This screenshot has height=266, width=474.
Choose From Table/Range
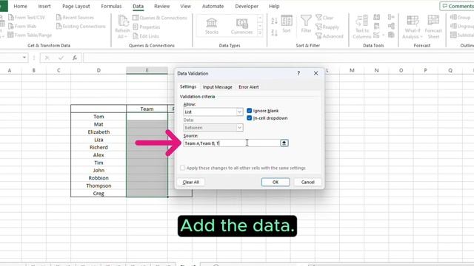[x=30, y=35]
